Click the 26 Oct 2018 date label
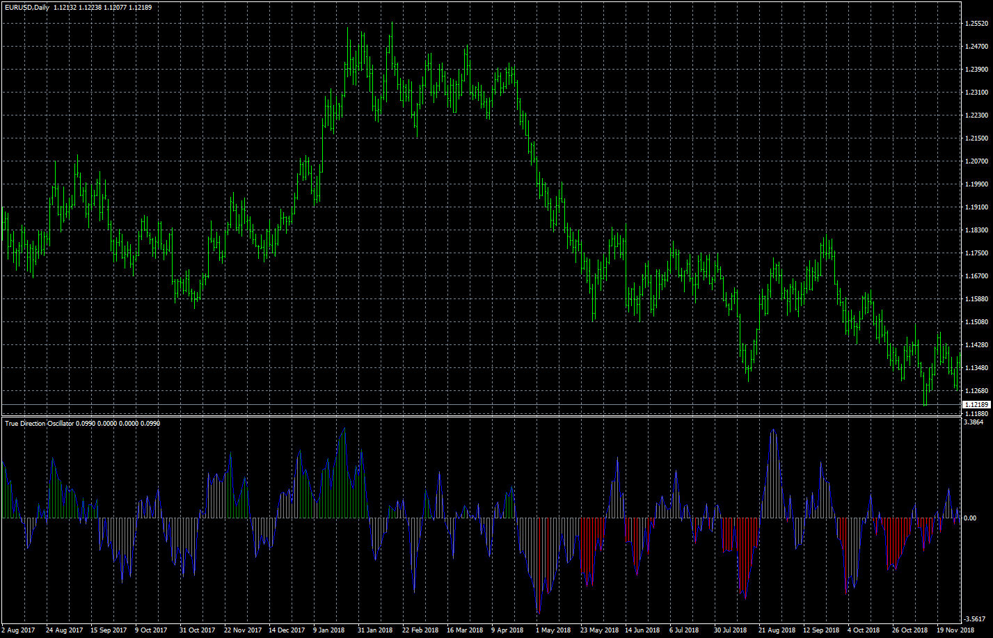 click(910, 630)
